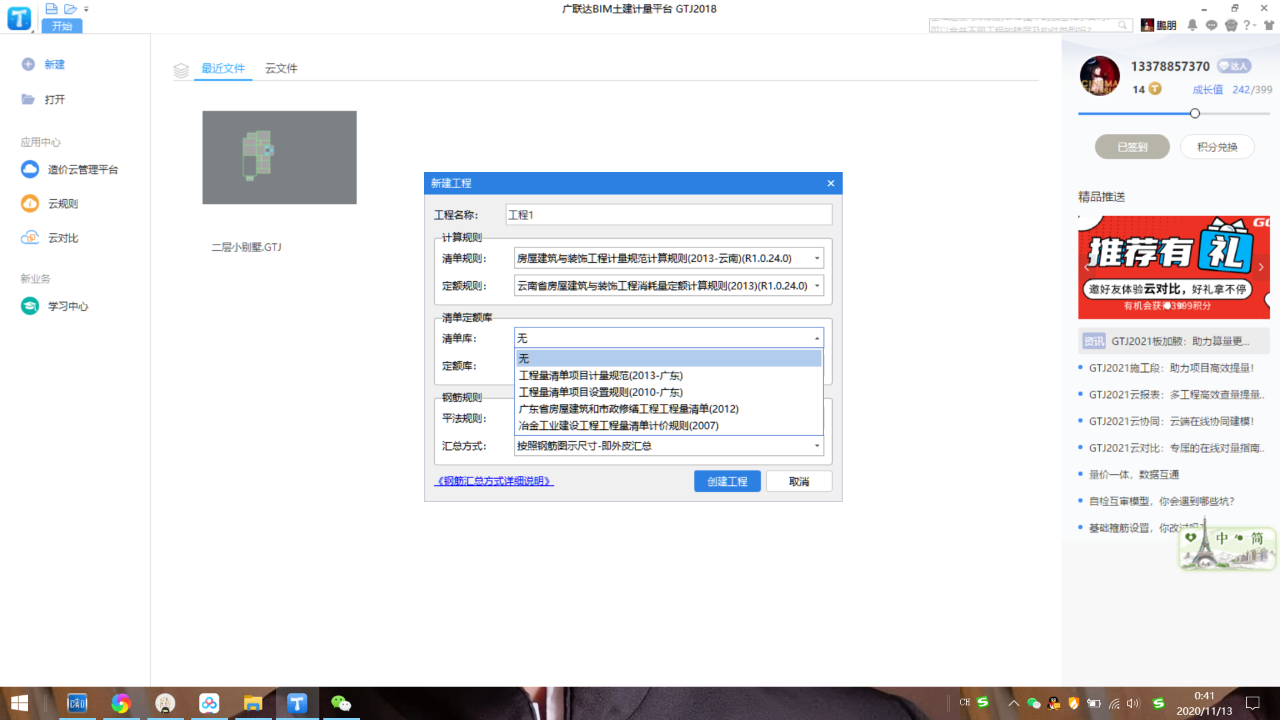Screen dimensions: 1280x720
Task: Select 广东省房屋建筑和市政修缮工程工程量清单(2012) option
Action: coord(669,409)
